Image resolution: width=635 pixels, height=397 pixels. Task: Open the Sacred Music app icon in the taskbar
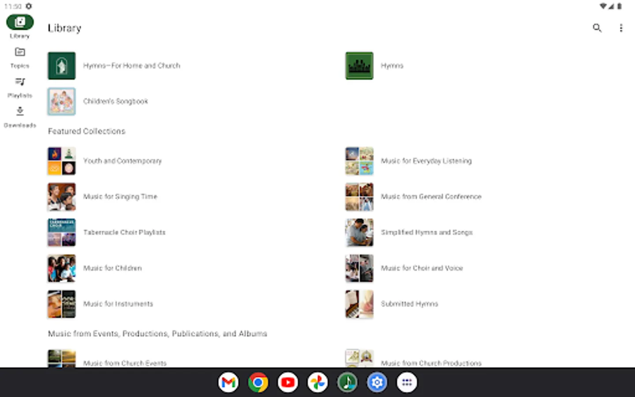pyautogui.click(x=347, y=382)
